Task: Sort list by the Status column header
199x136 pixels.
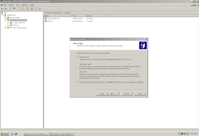Action: [98, 16]
